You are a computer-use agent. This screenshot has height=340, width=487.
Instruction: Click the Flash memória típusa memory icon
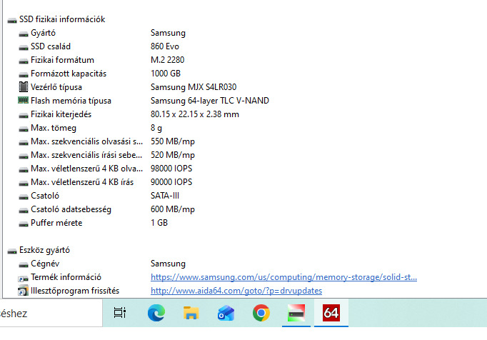click(24, 100)
